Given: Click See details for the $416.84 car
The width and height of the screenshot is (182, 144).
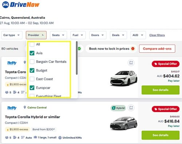Looking at the screenshot, I should (161, 135).
